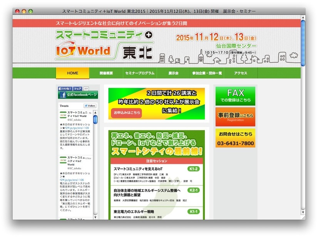This screenshot has width=318, height=237.
Task: Open tweet link f2ff.jp/go/sns1106
Action: click(72, 180)
